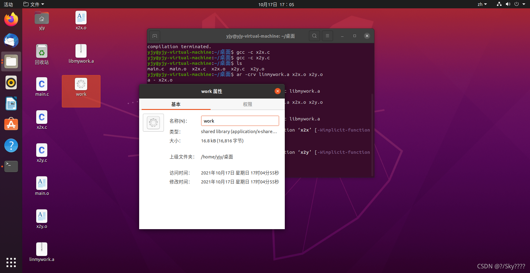Select the x2y.c file on the desktop
Viewport: 530px width, 273px height.
point(42,153)
